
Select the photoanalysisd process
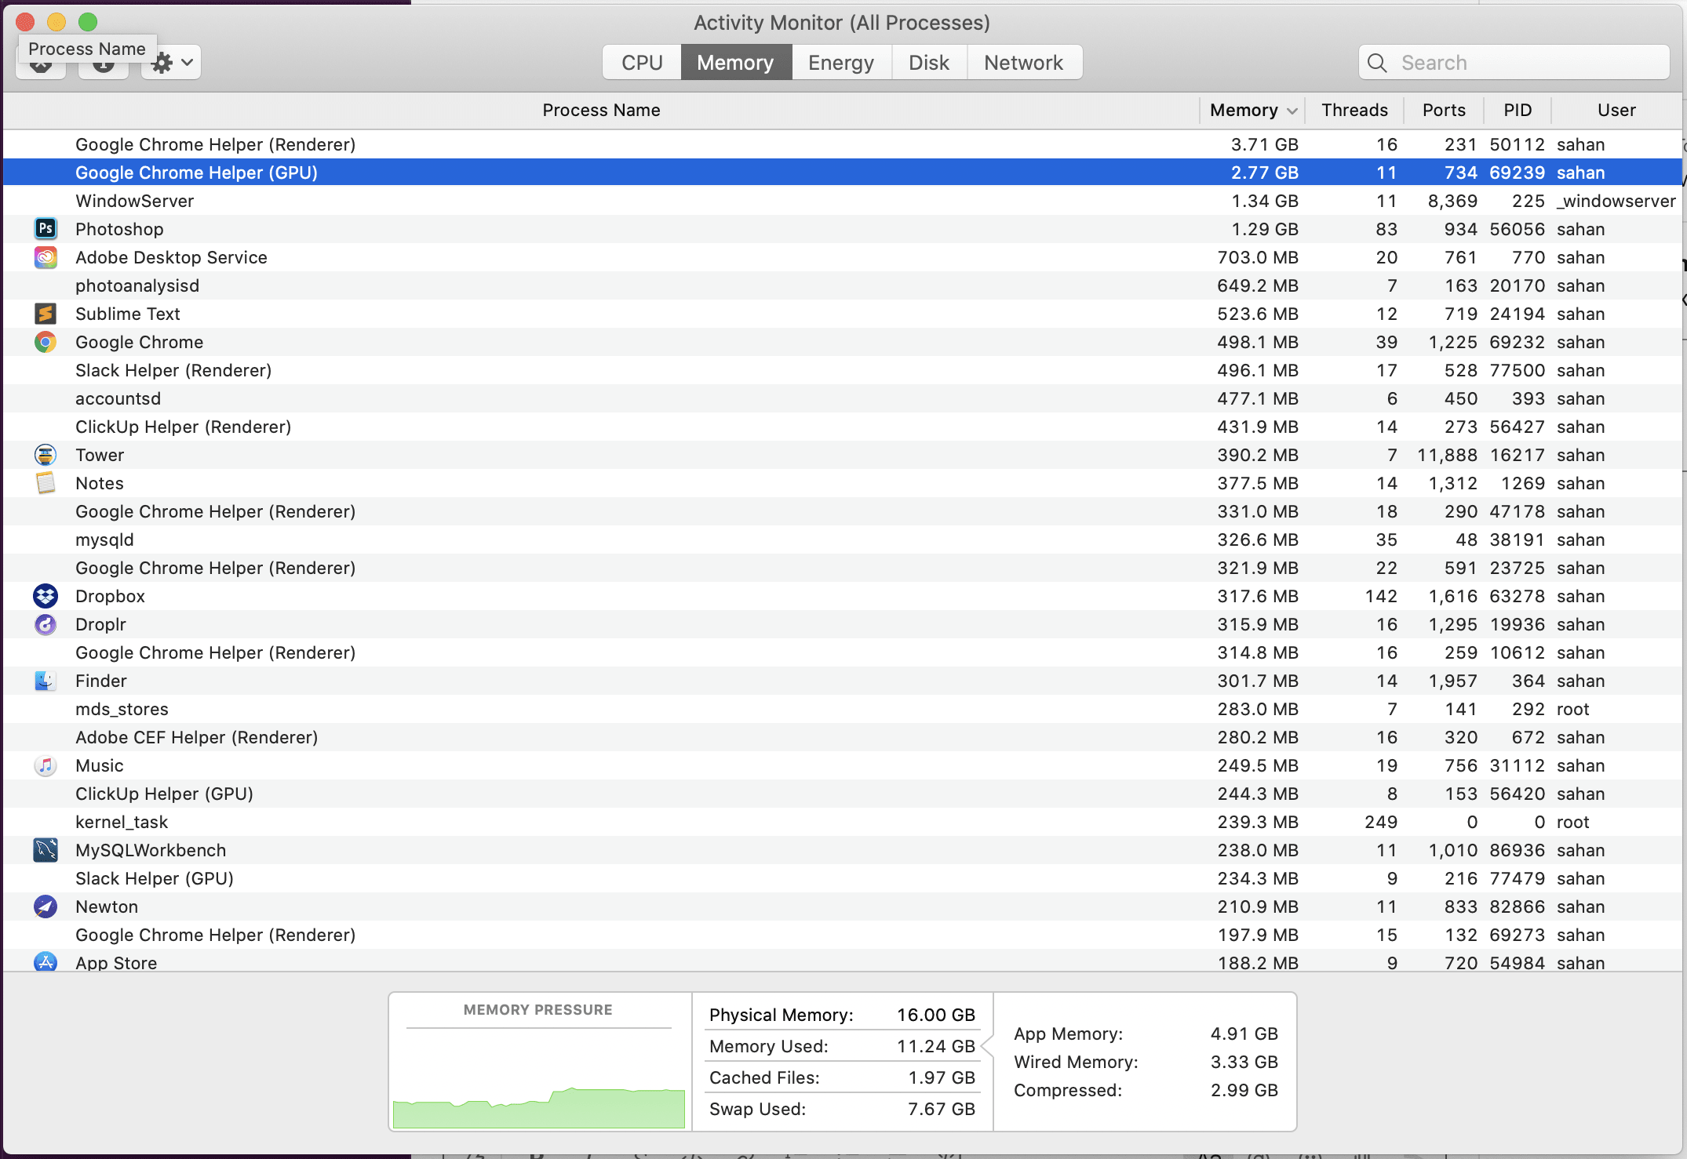coord(843,285)
